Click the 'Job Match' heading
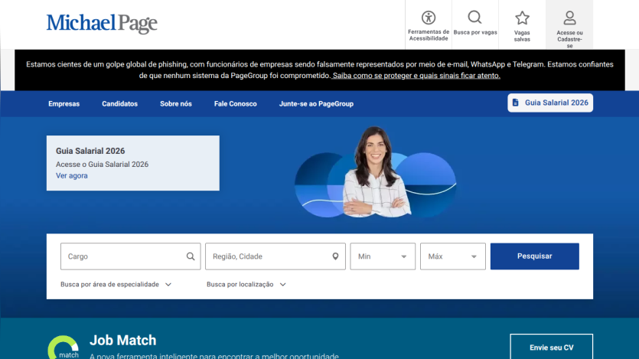Viewport: 639px width, 359px height. [122, 341]
